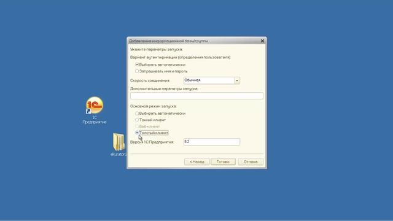Click the 'Скорость соединения' label

(x=150, y=80)
